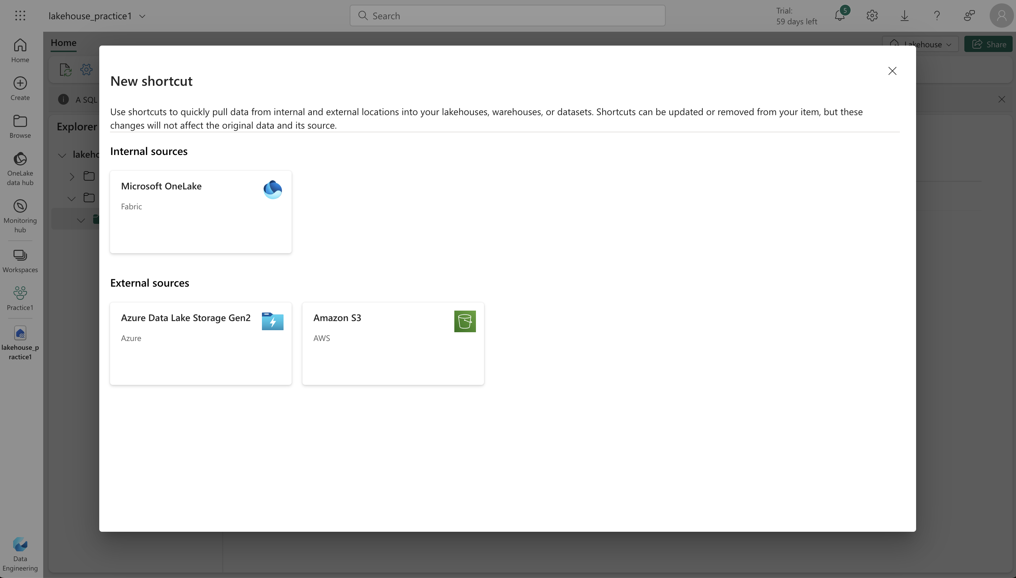Open the Practice1 workspace icon
This screenshot has height=578, width=1016.
[x=20, y=298]
